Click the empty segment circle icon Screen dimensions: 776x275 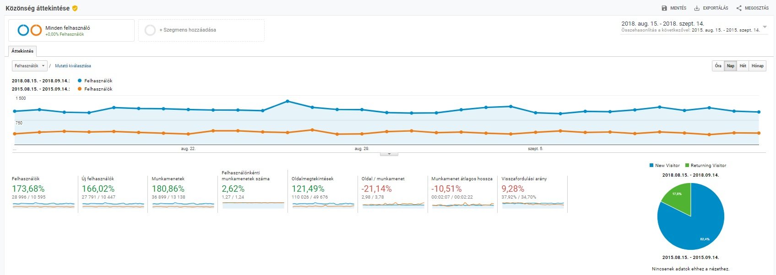(x=150, y=30)
